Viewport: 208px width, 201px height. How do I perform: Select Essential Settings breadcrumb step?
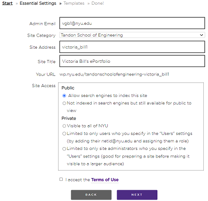point(38,3)
